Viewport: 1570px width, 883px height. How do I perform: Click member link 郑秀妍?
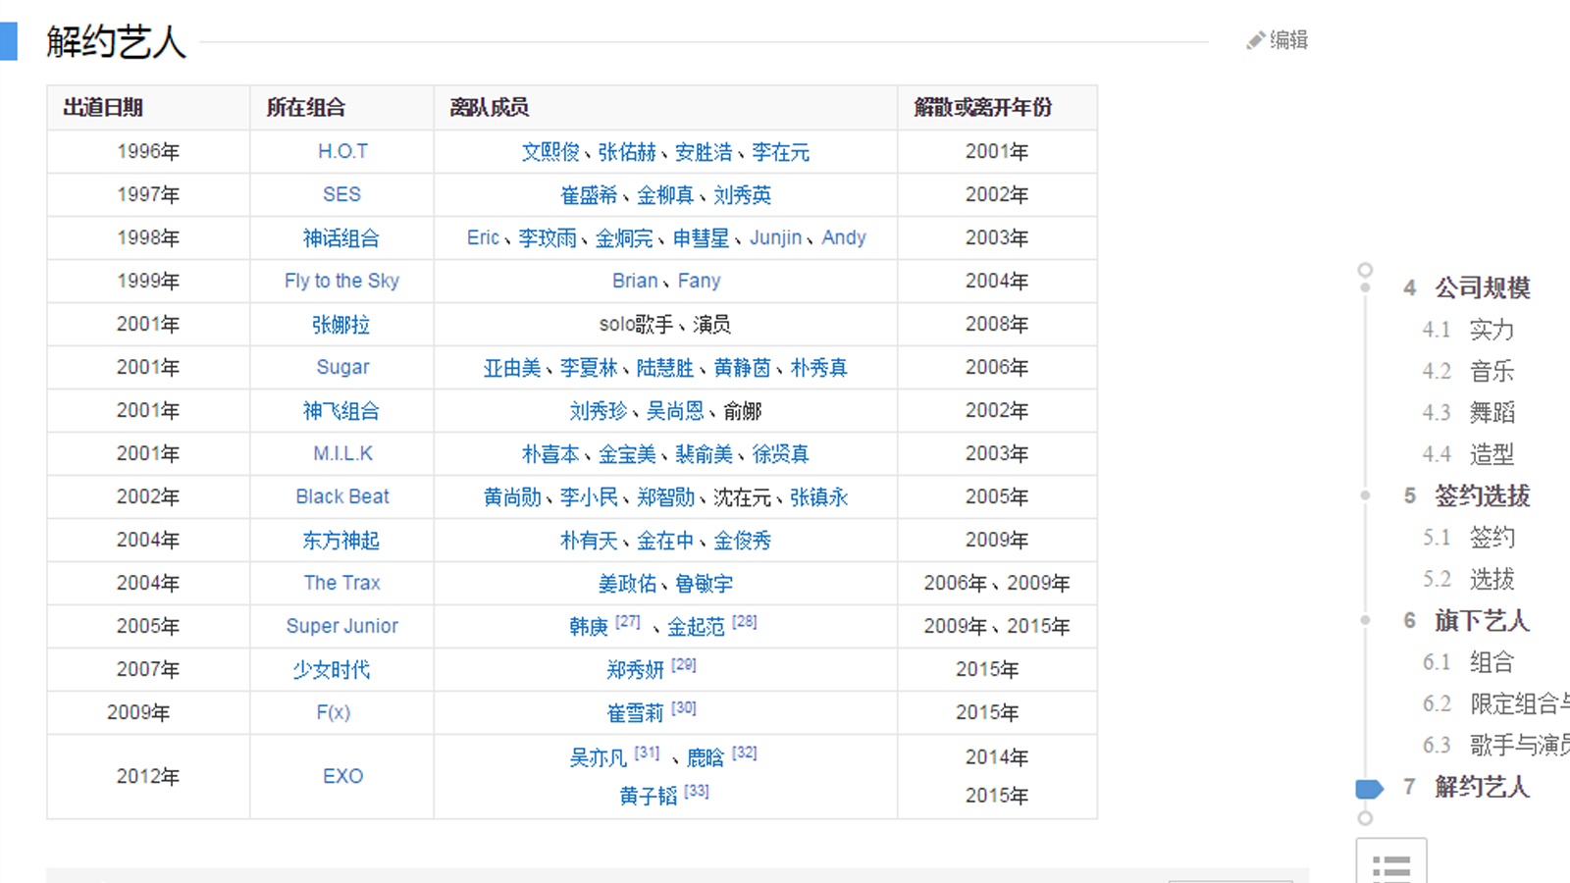click(x=636, y=670)
